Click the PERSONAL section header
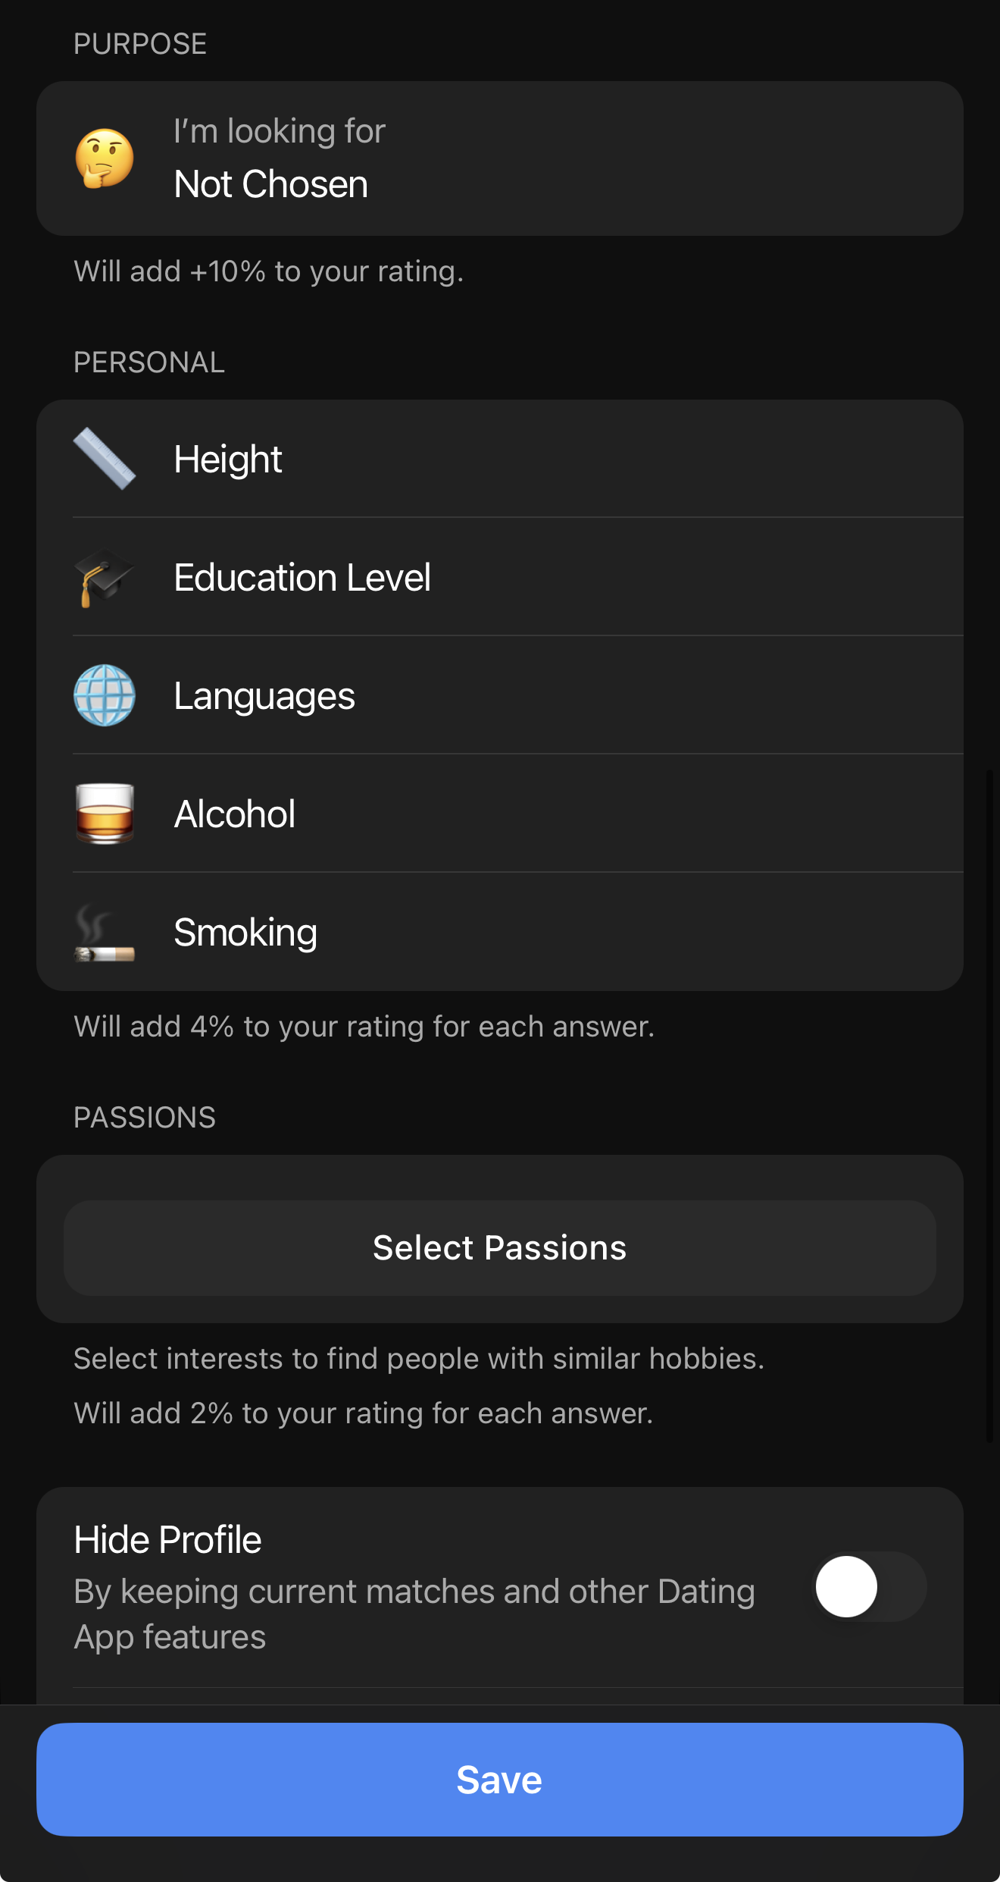This screenshot has width=1000, height=1882. [x=149, y=362]
